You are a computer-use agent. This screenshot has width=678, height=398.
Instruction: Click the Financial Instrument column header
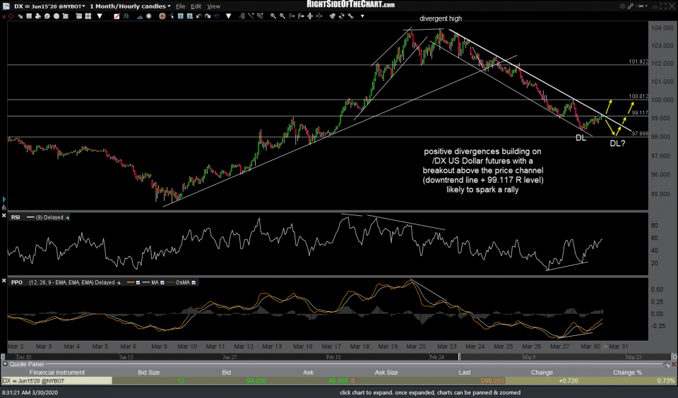coord(56,372)
